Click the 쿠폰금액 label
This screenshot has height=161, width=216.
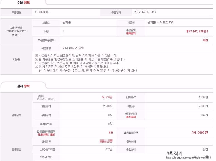(46, 115)
